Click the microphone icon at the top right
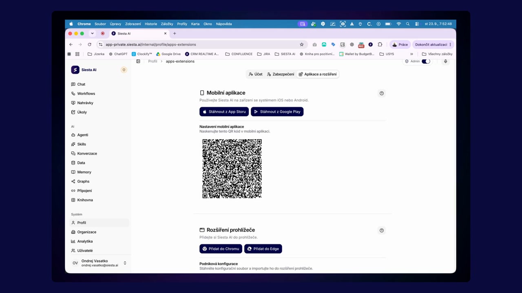Viewport: 522px width, 293px height. 446,61
